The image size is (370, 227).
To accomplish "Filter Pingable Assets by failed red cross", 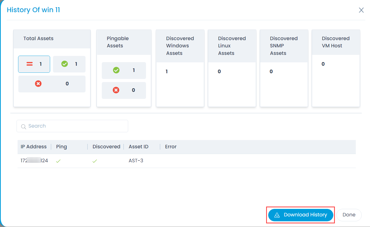I will pos(124,90).
